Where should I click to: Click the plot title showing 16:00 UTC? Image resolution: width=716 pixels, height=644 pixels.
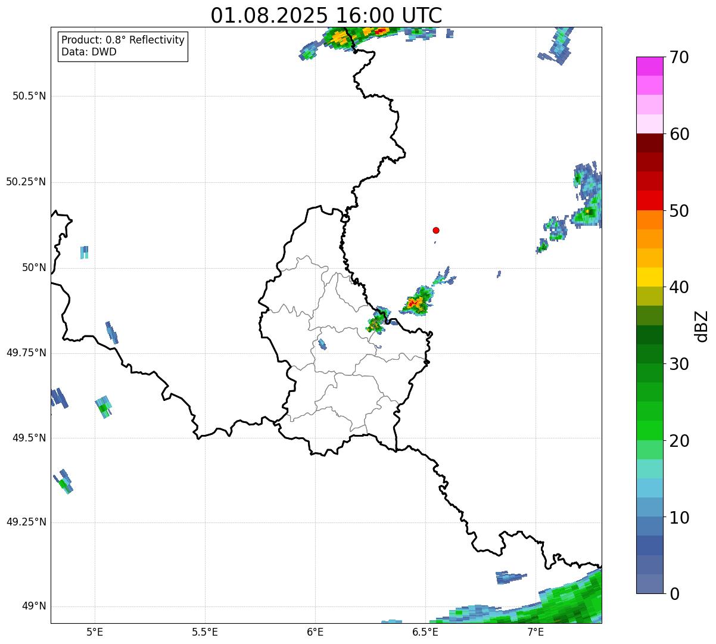326,15
